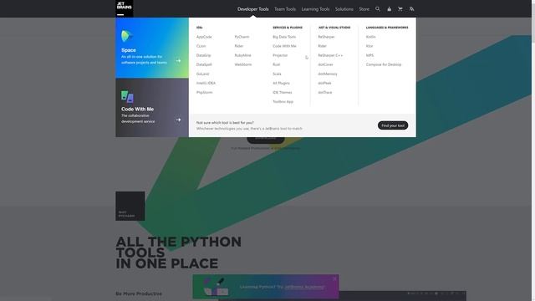Open the account profile icon
535x301 pixels.
[389, 9]
